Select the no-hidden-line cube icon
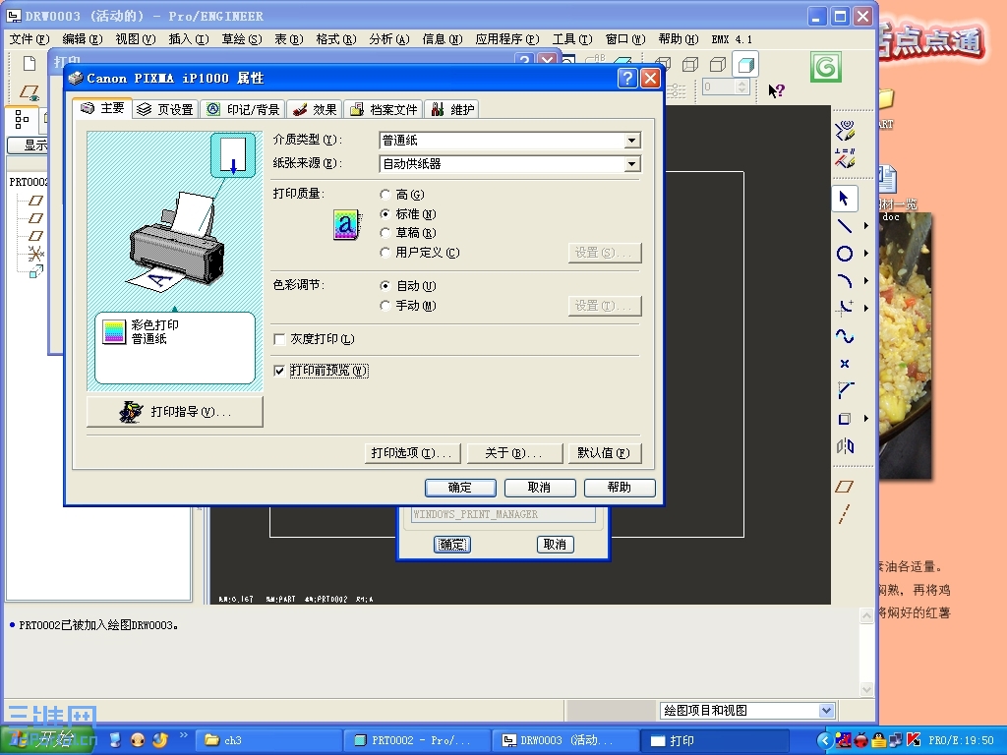1007x755 pixels. [718, 64]
